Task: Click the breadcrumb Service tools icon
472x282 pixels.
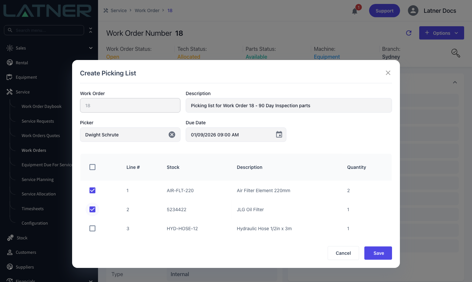Action: 106,10
